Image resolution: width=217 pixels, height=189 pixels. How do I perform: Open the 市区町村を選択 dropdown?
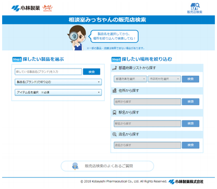pos(164,79)
